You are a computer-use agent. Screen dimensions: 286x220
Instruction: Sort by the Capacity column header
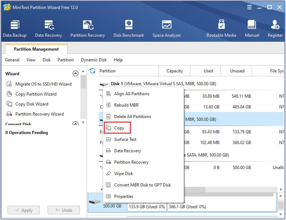(x=175, y=71)
